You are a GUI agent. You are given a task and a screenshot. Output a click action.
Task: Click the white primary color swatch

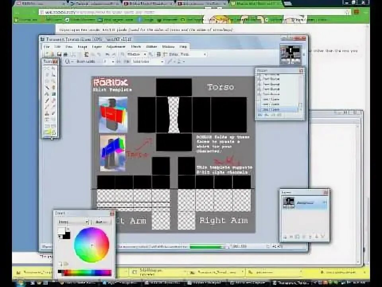point(61,231)
